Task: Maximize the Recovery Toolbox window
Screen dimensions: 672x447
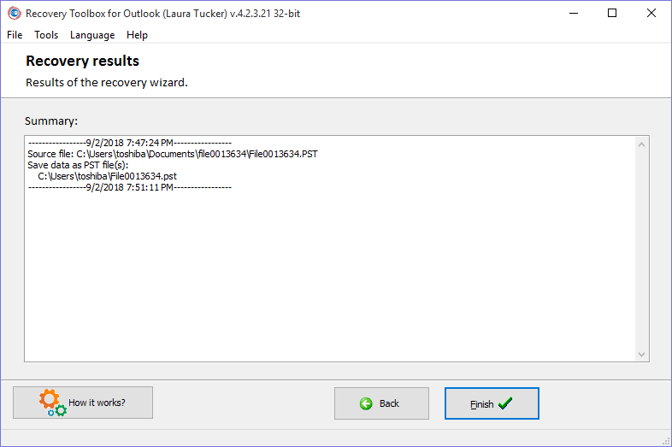Action: (x=612, y=14)
